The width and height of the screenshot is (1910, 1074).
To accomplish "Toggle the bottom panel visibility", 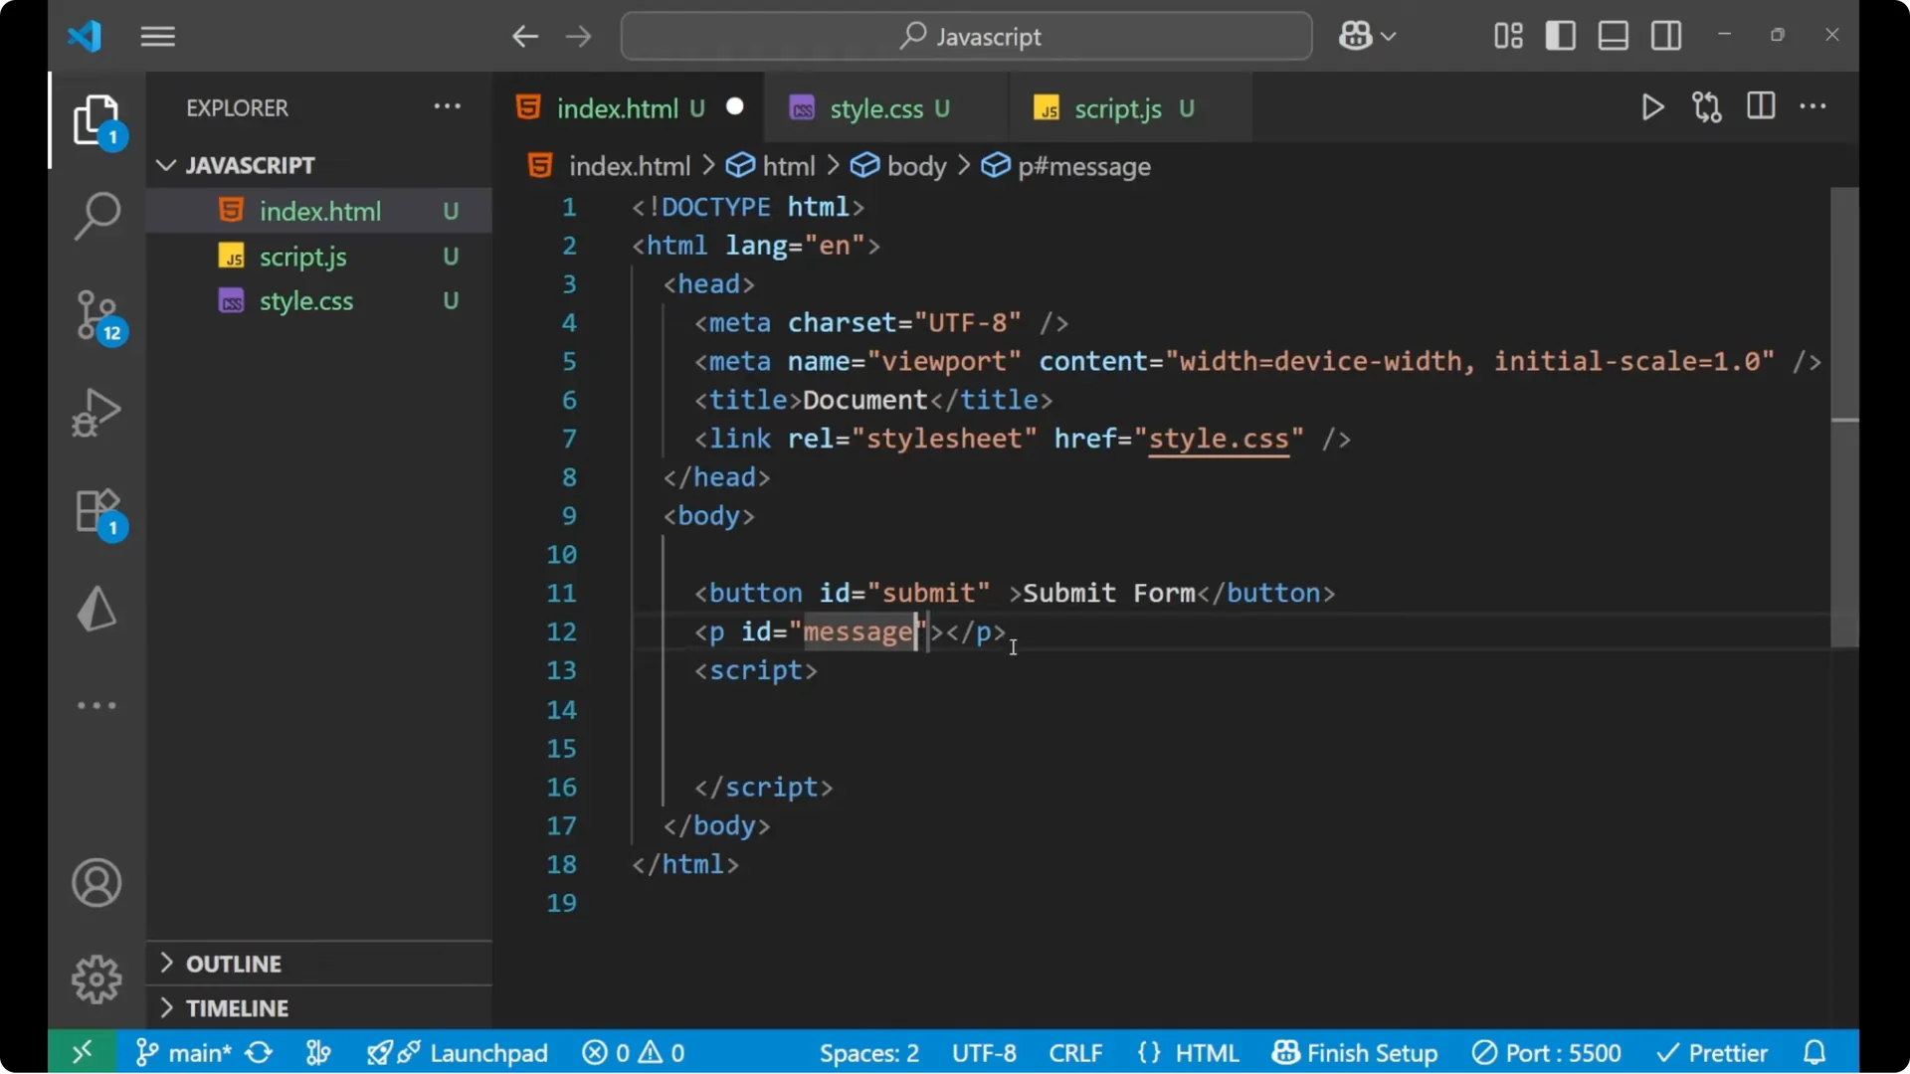I will coord(1613,35).
